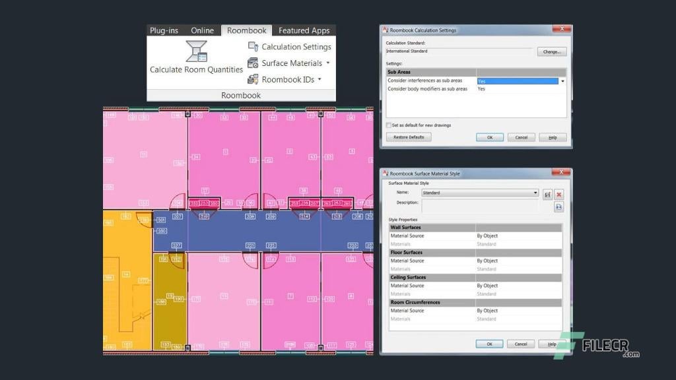
Task: Open the Featured Apps ribbon tab
Action: [304, 30]
